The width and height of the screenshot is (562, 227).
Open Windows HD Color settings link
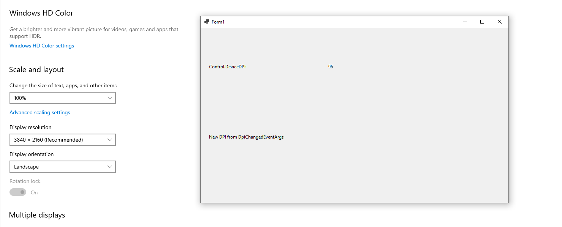(42, 46)
